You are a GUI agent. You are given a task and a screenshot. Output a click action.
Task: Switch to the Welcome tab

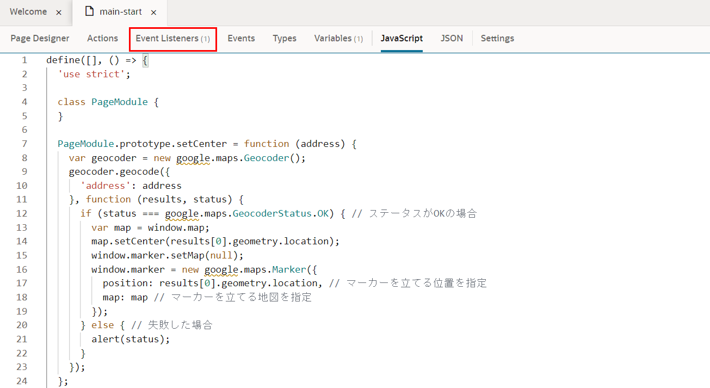pos(28,11)
